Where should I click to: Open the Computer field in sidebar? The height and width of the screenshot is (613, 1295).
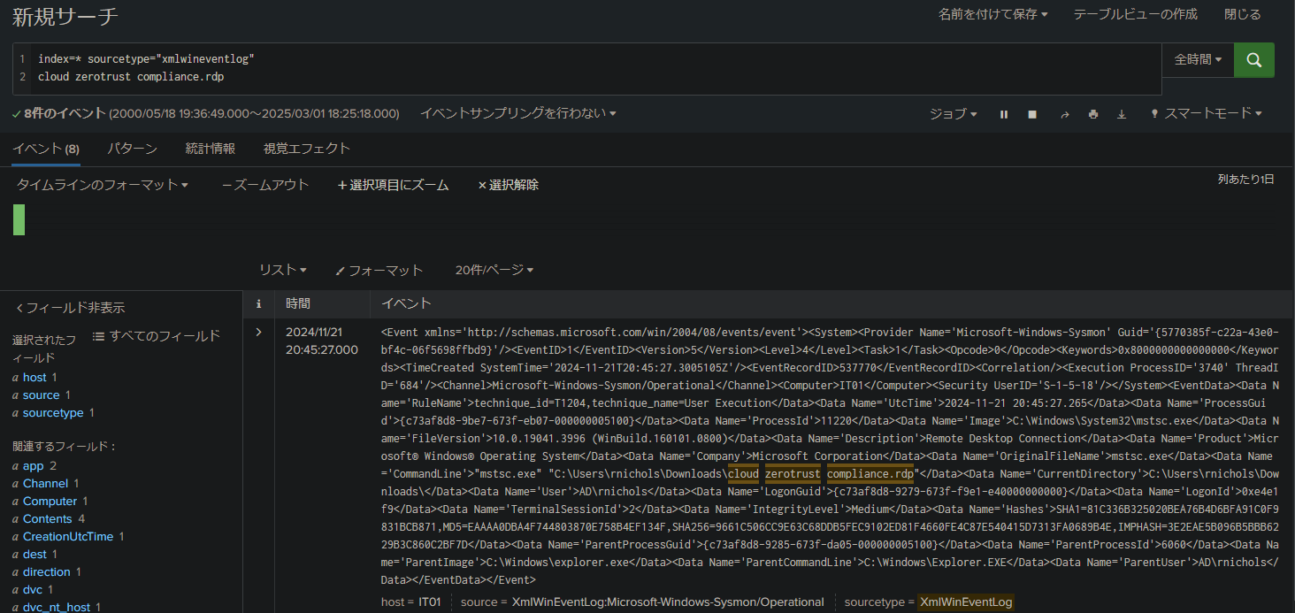tap(50, 501)
